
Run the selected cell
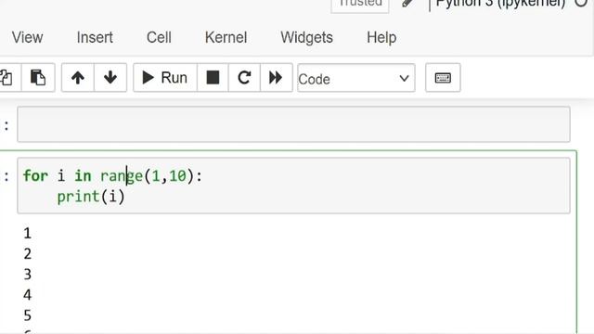click(x=165, y=78)
